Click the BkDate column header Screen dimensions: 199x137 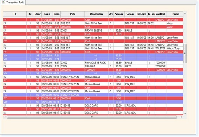click(x=142, y=14)
